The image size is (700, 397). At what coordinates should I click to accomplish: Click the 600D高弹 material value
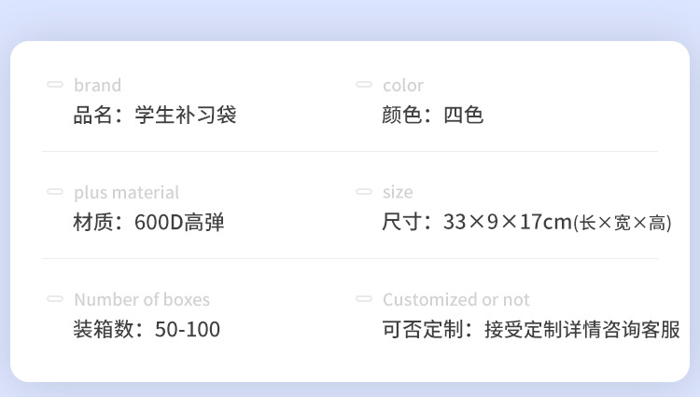pos(179,224)
